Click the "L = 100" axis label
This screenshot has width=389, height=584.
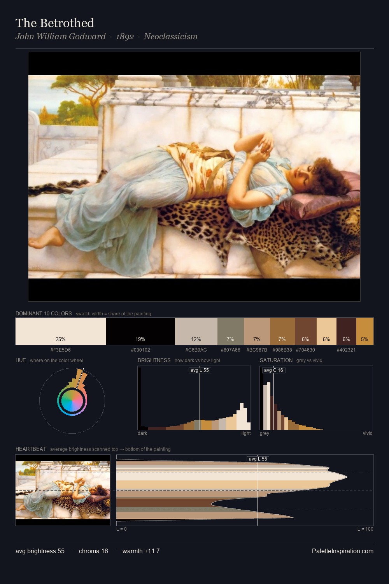coord(365,529)
